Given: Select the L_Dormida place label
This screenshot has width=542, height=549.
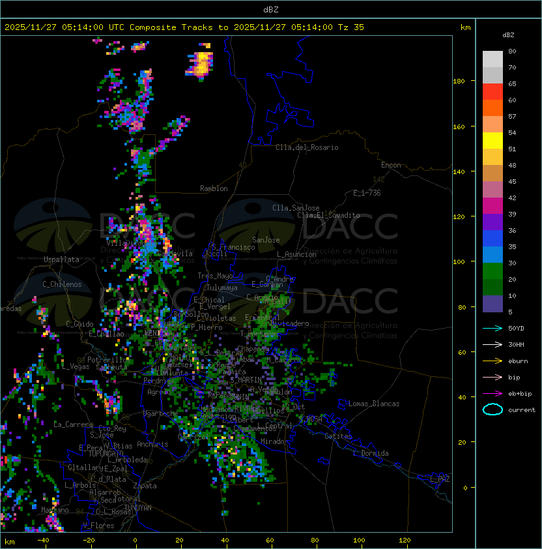Looking at the screenshot, I should 371,453.
